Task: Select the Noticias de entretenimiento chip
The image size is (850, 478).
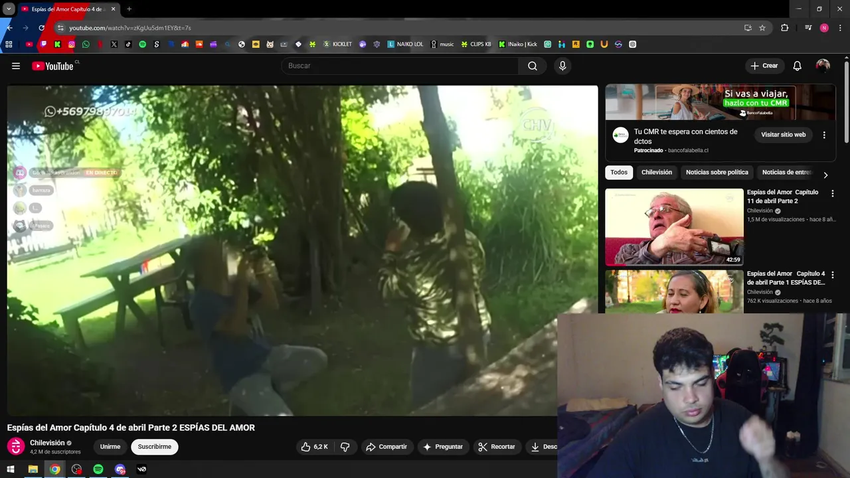Action: (x=787, y=173)
